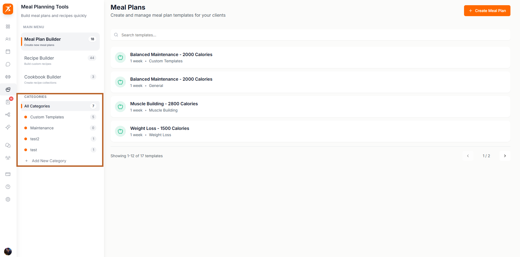Open the calendar icon

pyautogui.click(x=8, y=51)
